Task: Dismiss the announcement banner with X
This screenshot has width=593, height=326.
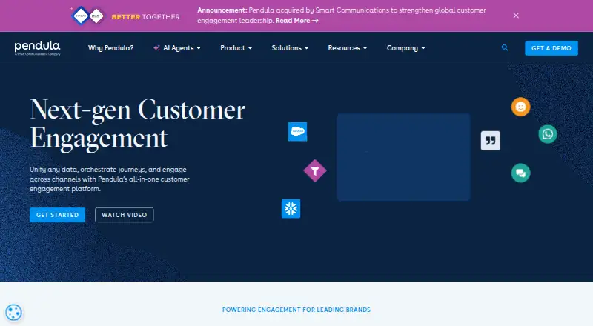Action: pos(516,16)
